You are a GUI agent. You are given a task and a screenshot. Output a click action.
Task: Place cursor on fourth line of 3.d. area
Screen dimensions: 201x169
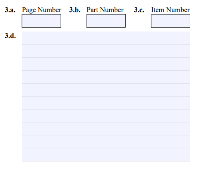(106, 77)
